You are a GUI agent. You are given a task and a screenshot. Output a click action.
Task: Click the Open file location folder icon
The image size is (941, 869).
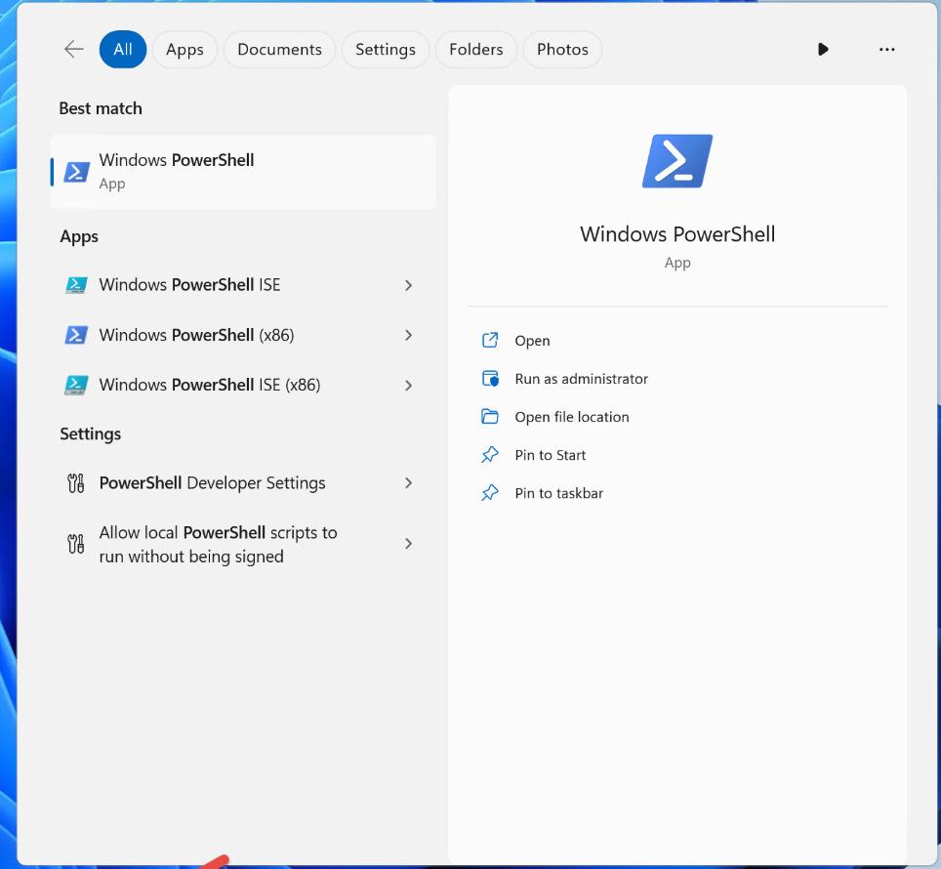[490, 417]
